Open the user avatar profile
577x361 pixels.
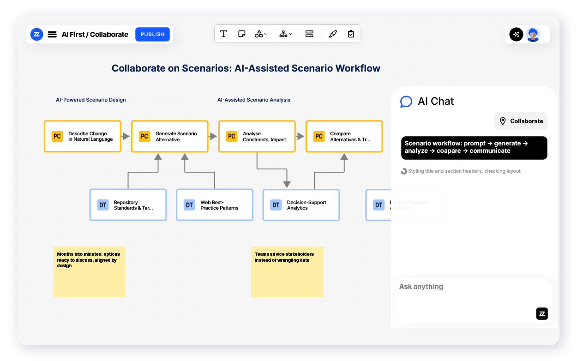533,34
